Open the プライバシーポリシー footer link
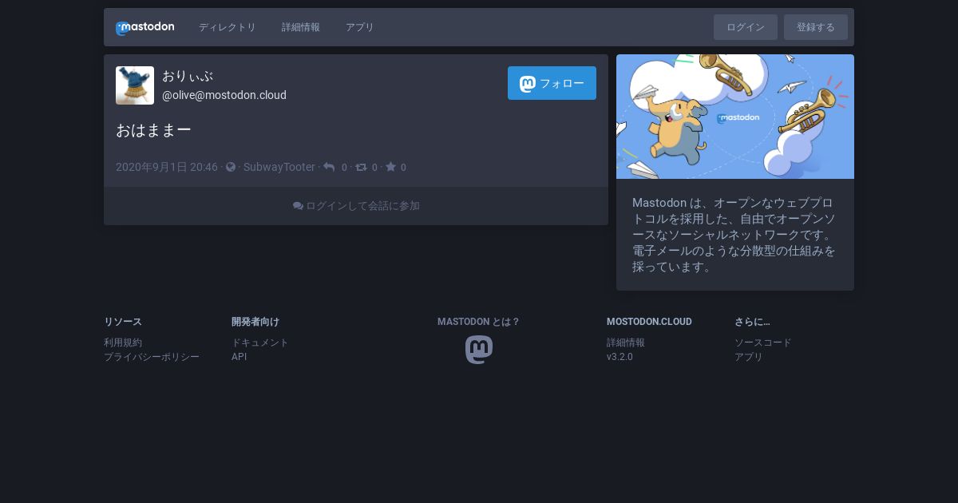Screen dimensions: 958x503 coord(152,357)
